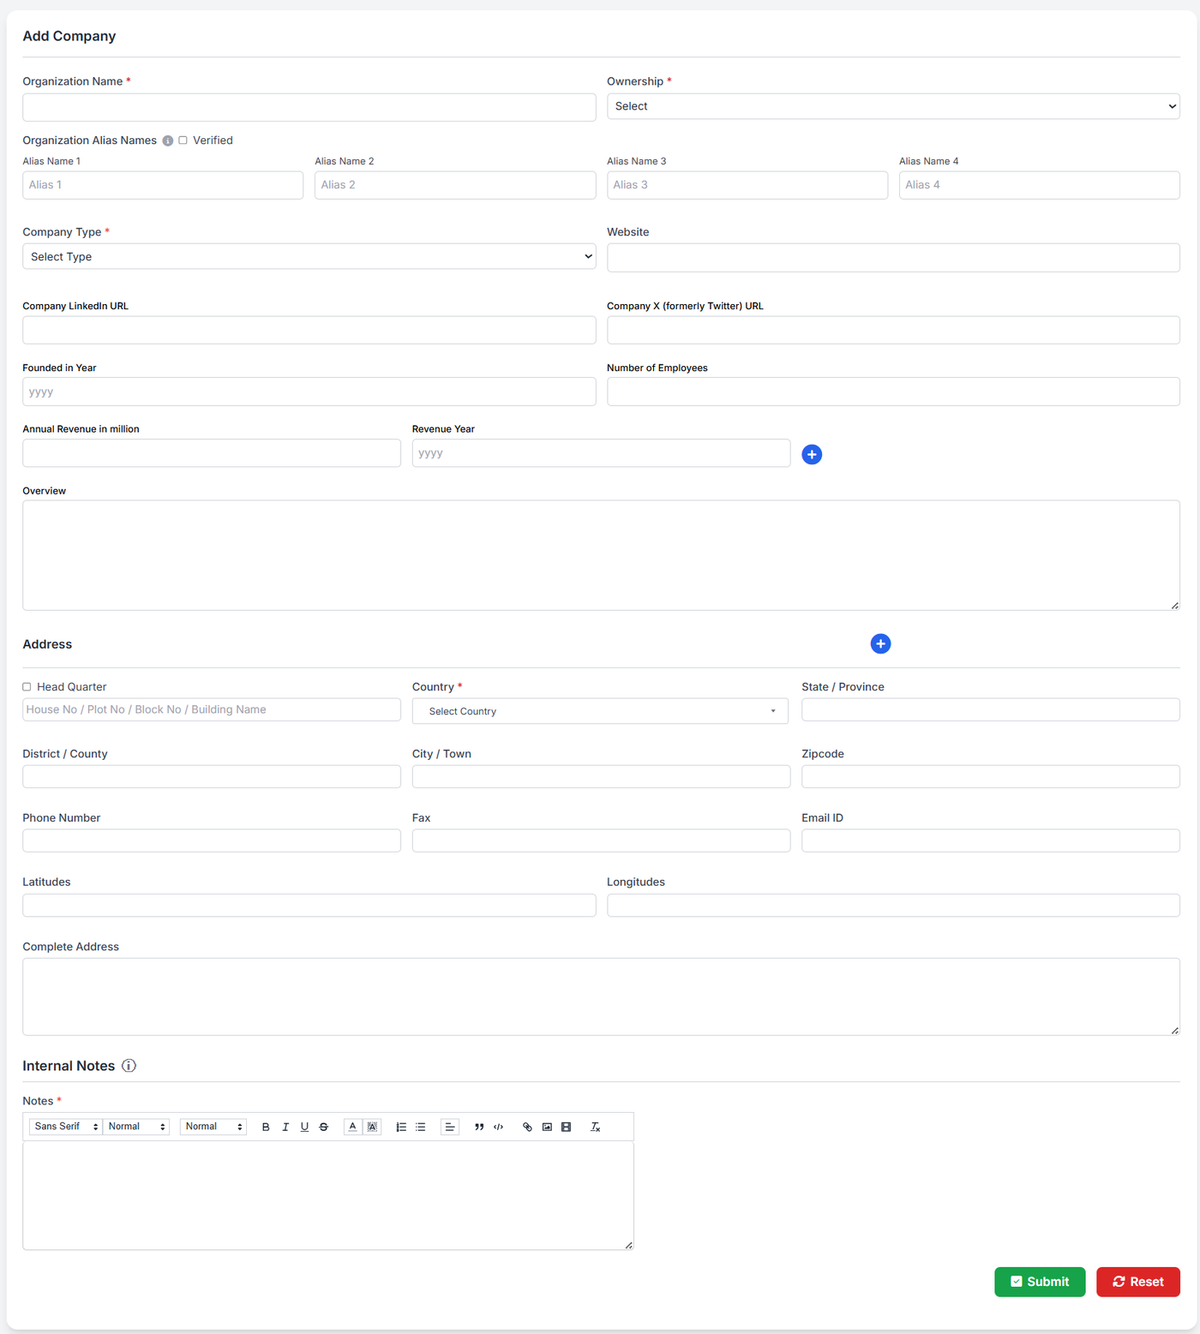Viewport: 1200px width, 1334px height.
Task: Reset the Add Company form
Action: pos(1138,1282)
